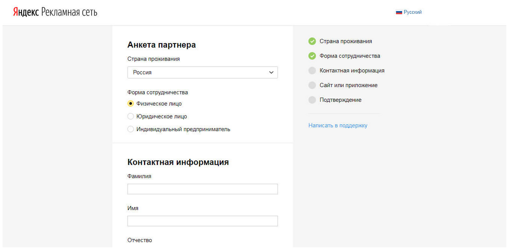Select Физическое лицо radio button
This screenshot has width=508, height=249.
131,104
